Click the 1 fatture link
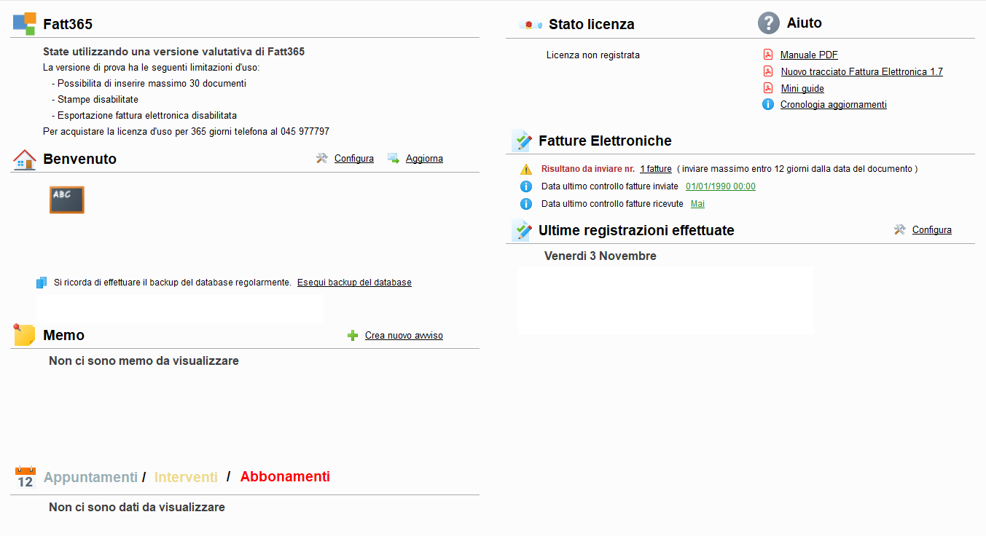Screen dimensions: 986x536 [x=656, y=169]
